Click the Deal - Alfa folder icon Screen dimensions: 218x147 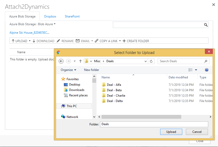pyautogui.click(x=104, y=85)
